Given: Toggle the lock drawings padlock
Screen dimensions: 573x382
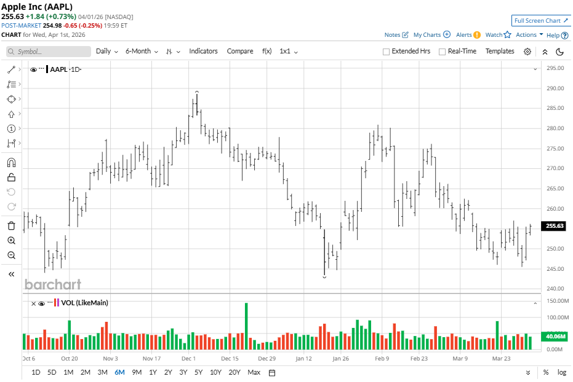Looking at the screenshot, I should pyautogui.click(x=11, y=177).
